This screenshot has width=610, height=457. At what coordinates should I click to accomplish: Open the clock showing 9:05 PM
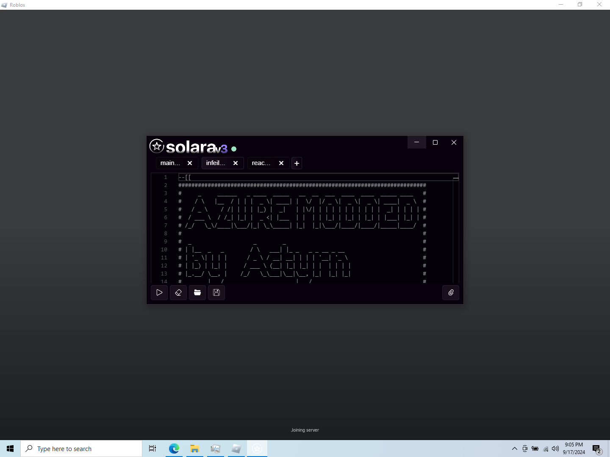tap(574, 449)
